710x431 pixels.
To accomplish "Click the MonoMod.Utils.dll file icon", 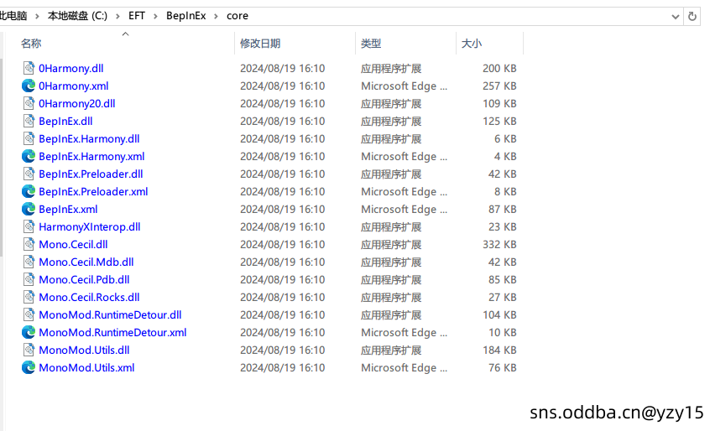I will click(29, 351).
